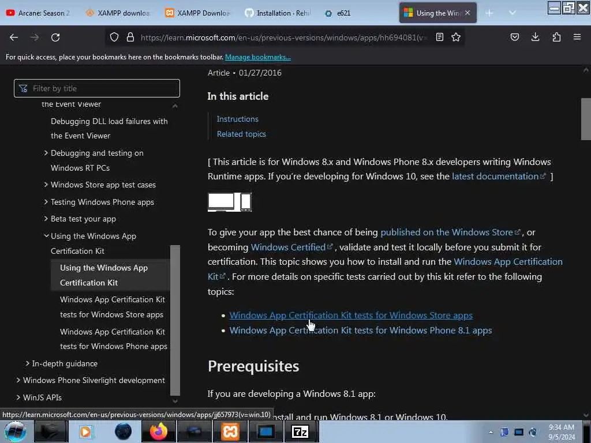Open Kit tests for Windows Store apps link

[351, 316]
